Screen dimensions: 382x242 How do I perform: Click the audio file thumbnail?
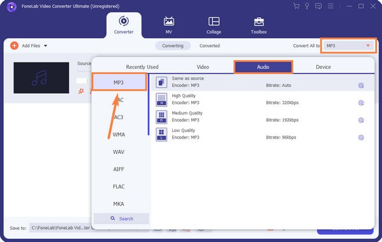(41, 78)
